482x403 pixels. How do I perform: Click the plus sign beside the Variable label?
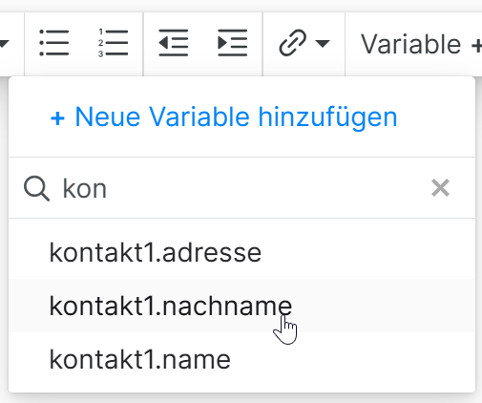pyautogui.click(x=476, y=46)
